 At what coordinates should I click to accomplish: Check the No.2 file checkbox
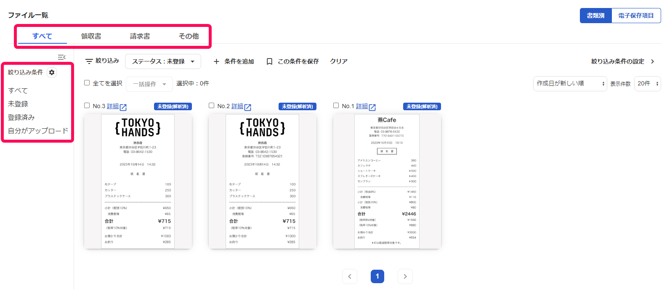coord(211,106)
